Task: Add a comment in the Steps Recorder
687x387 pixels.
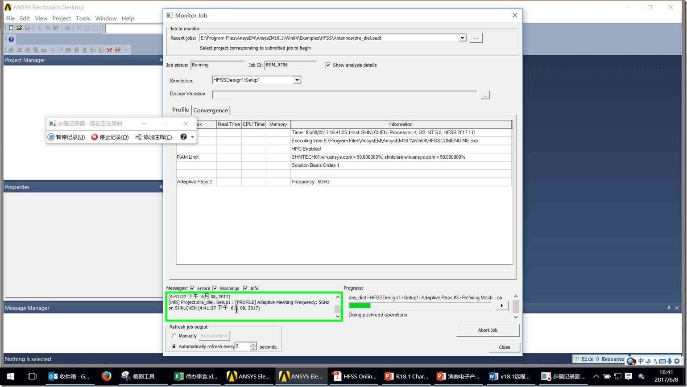Action: pyautogui.click(x=153, y=137)
